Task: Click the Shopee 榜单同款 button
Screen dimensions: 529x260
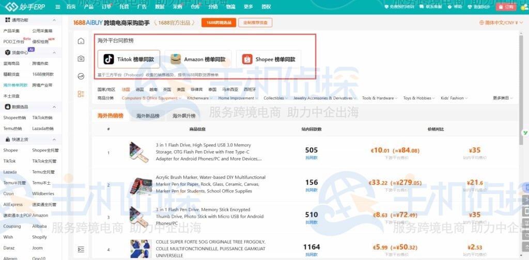Action: (269, 59)
